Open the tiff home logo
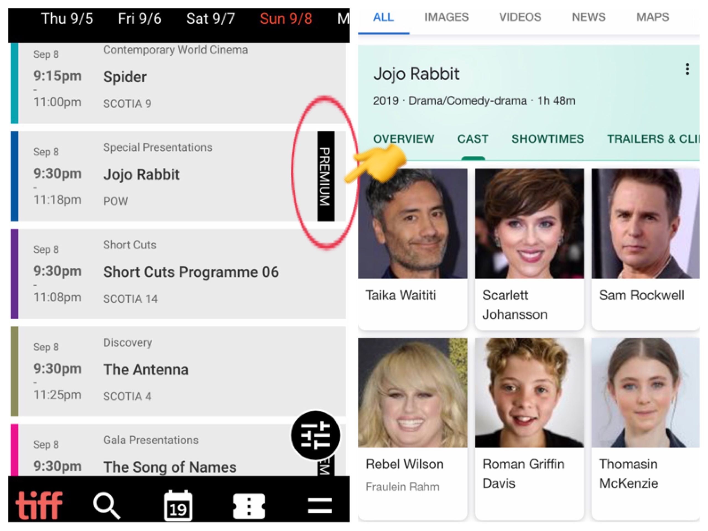Image resolution: width=708 pixels, height=531 pixels. pyautogui.click(x=39, y=505)
